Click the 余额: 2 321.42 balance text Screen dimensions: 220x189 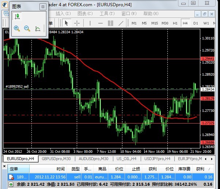(x=30, y=184)
